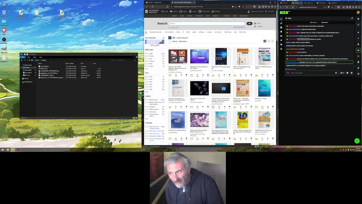Screen dimensions: 362x204
Task: Open the Kick profile avatar
Action: tap(358, 13)
